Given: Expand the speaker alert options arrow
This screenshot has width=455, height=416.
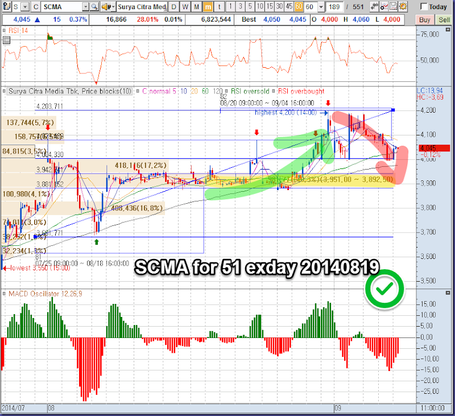Looking at the screenshot, I should click(x=113, y=7).
